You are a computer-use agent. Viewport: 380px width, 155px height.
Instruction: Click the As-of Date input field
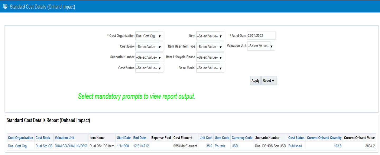261,35
